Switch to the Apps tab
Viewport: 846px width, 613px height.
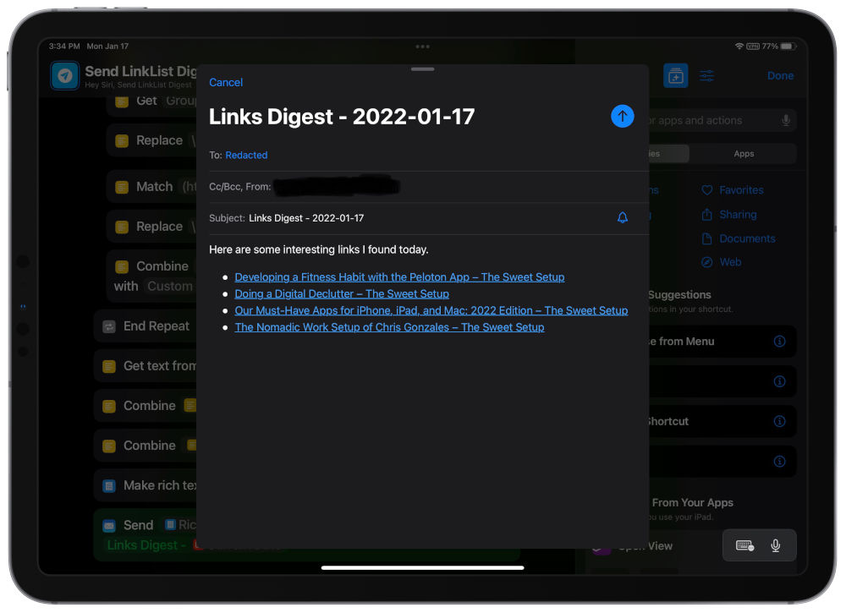(743, 154)
